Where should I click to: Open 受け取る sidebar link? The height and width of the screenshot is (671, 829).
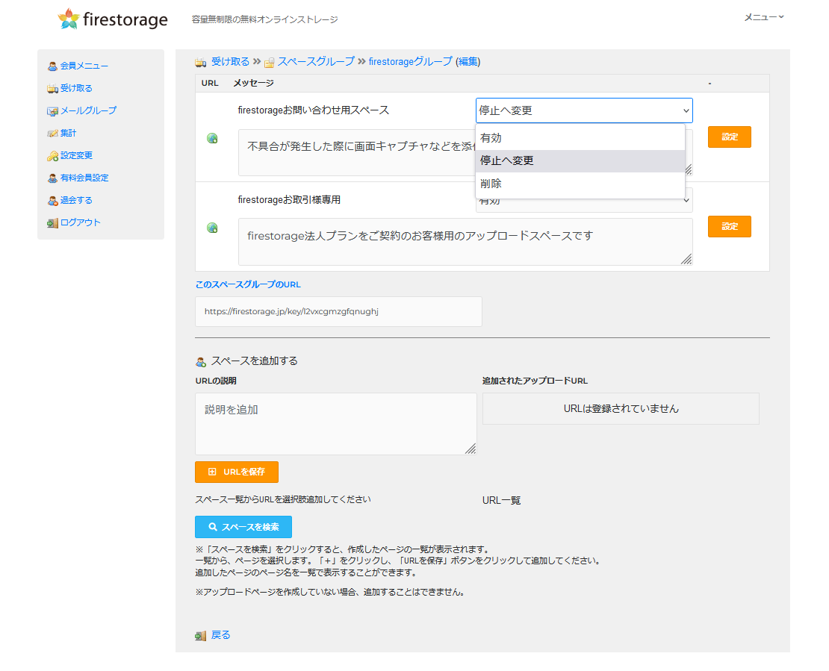pos(76,88)
